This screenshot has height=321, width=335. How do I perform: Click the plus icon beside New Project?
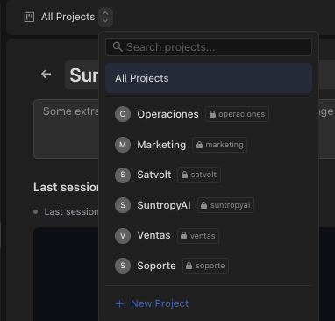(119, 304)
